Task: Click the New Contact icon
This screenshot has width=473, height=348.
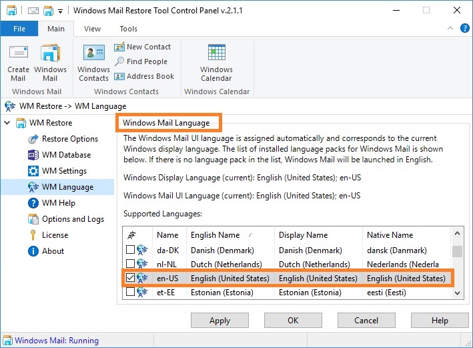Action: point(119,47)
